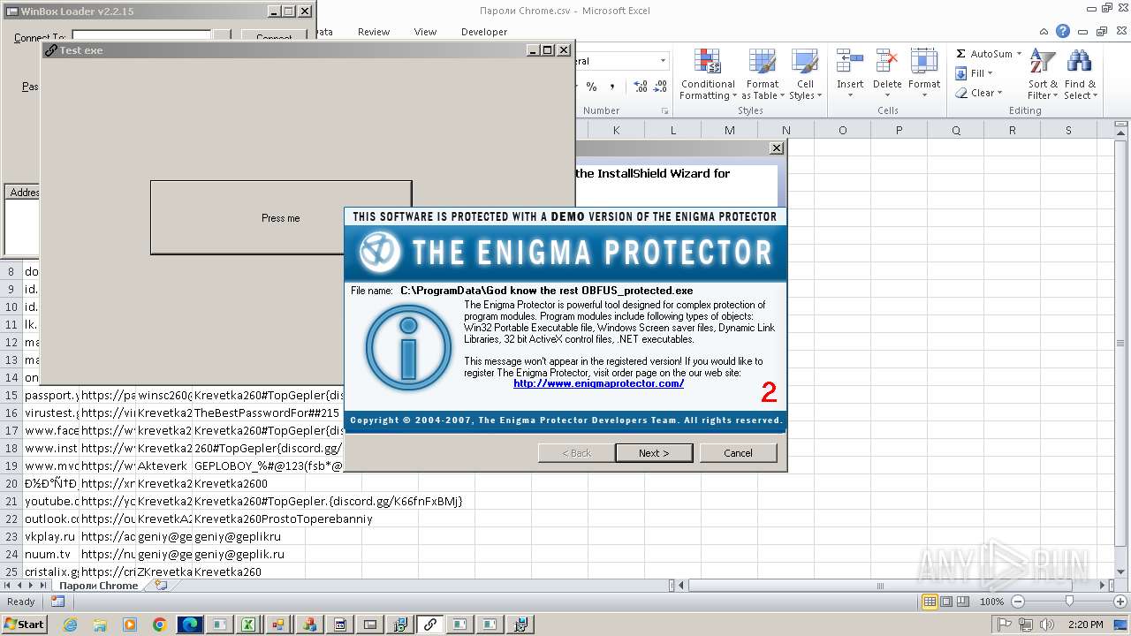Screen dimensions: 1131x636
Task: Open Format as Table gallery
Action: [763, 74]
